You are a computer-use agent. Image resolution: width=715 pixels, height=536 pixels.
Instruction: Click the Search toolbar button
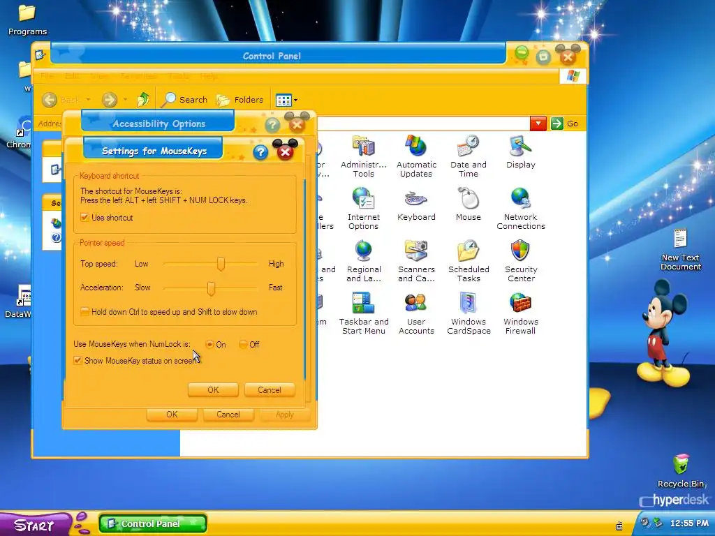pos(184,99)
